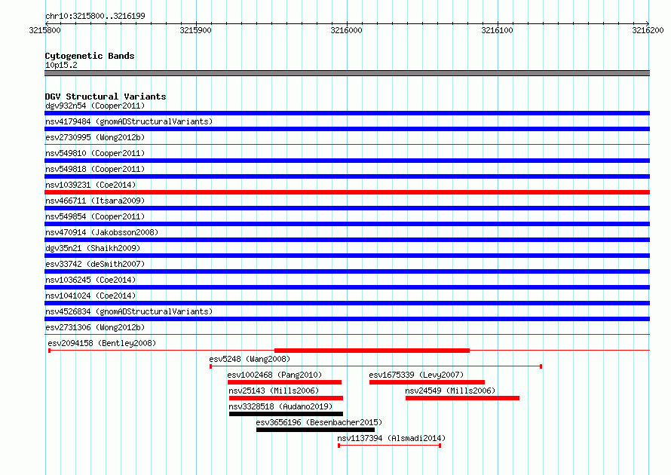Click the dgv35n21 (Shaikh2009) label
The height and width of the screenshot is (475, 671).
(93, 248)
